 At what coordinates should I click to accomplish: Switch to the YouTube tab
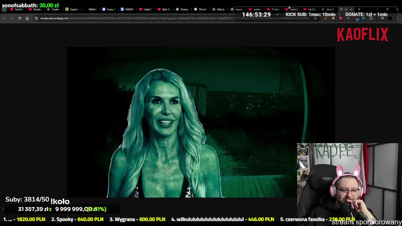click(x=17, y=9)
